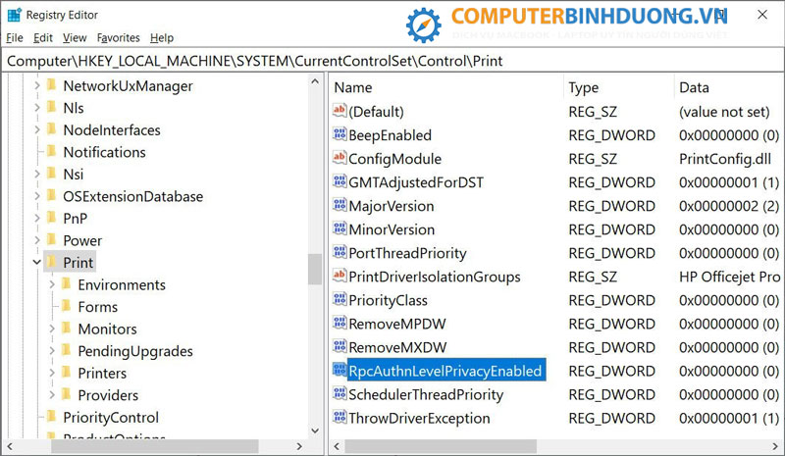
Task: Click the tree pane scroll down arrow
Action: coord(315,431)
